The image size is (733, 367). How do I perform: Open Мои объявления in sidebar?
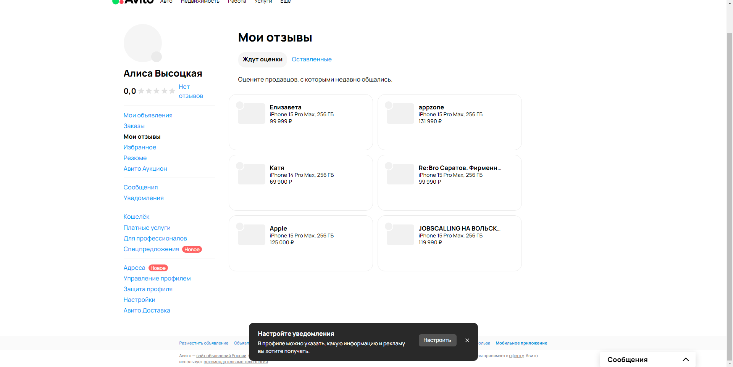[148, 115]
